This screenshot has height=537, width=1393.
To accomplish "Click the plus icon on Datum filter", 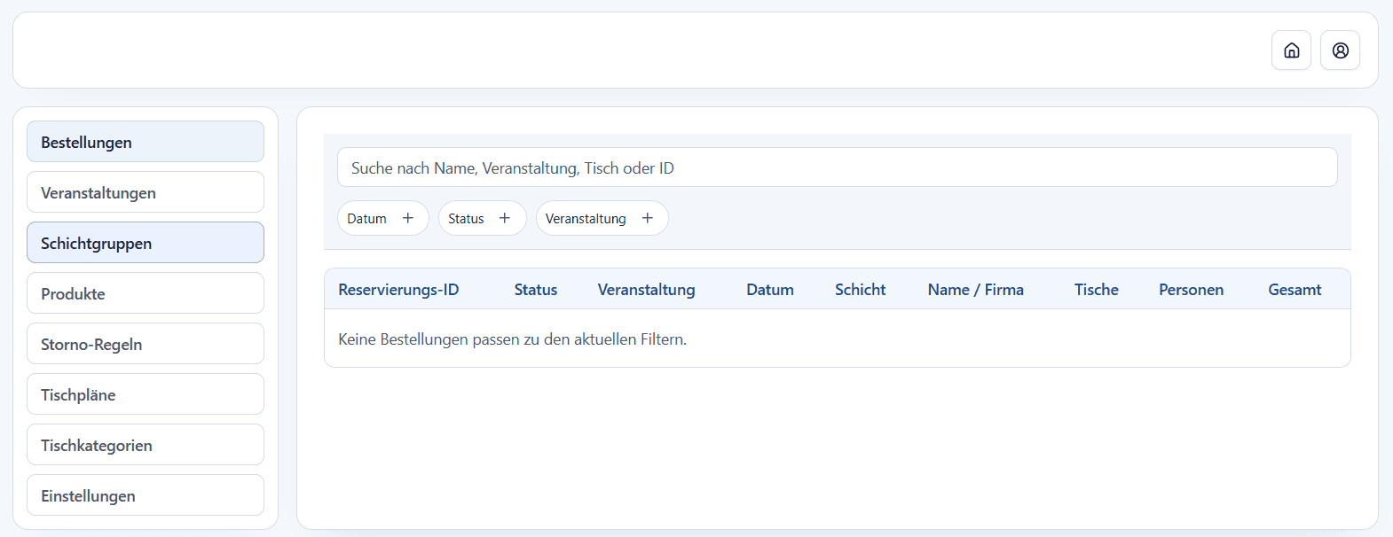I will (408, 218).
